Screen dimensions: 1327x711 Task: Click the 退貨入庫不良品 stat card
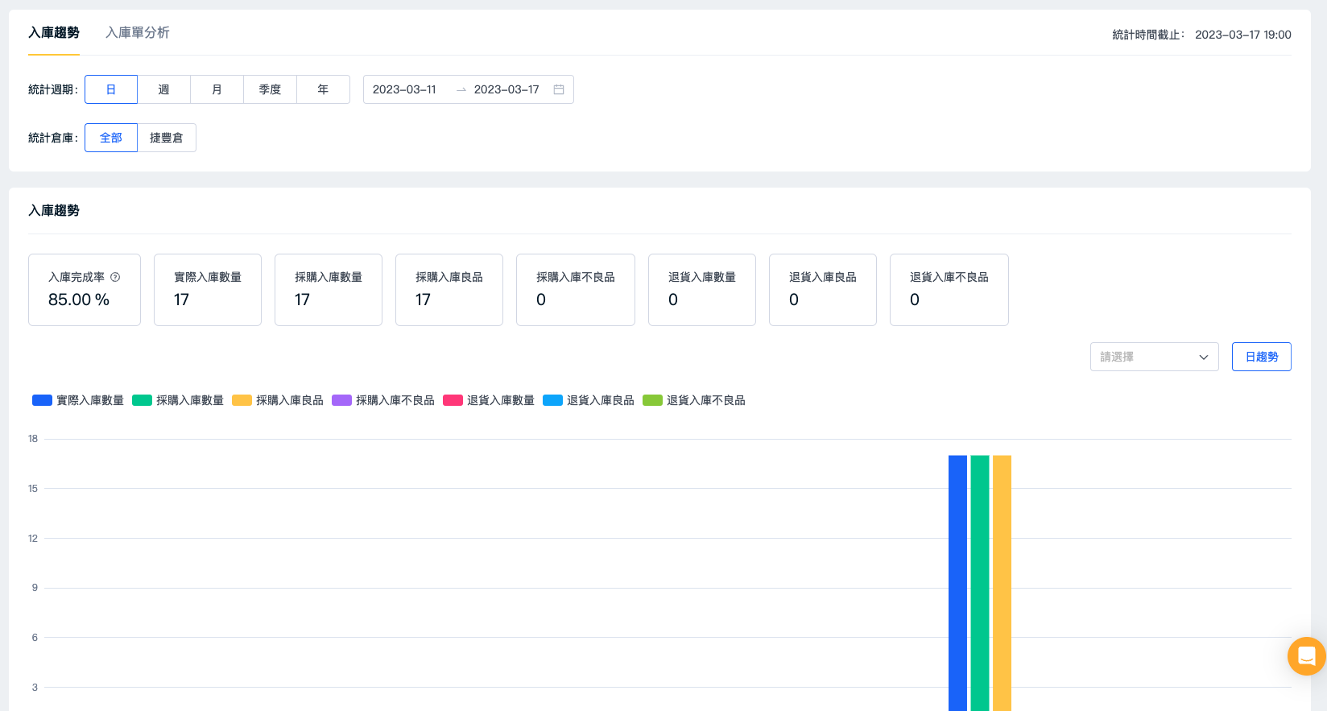(x=949, y=290)
